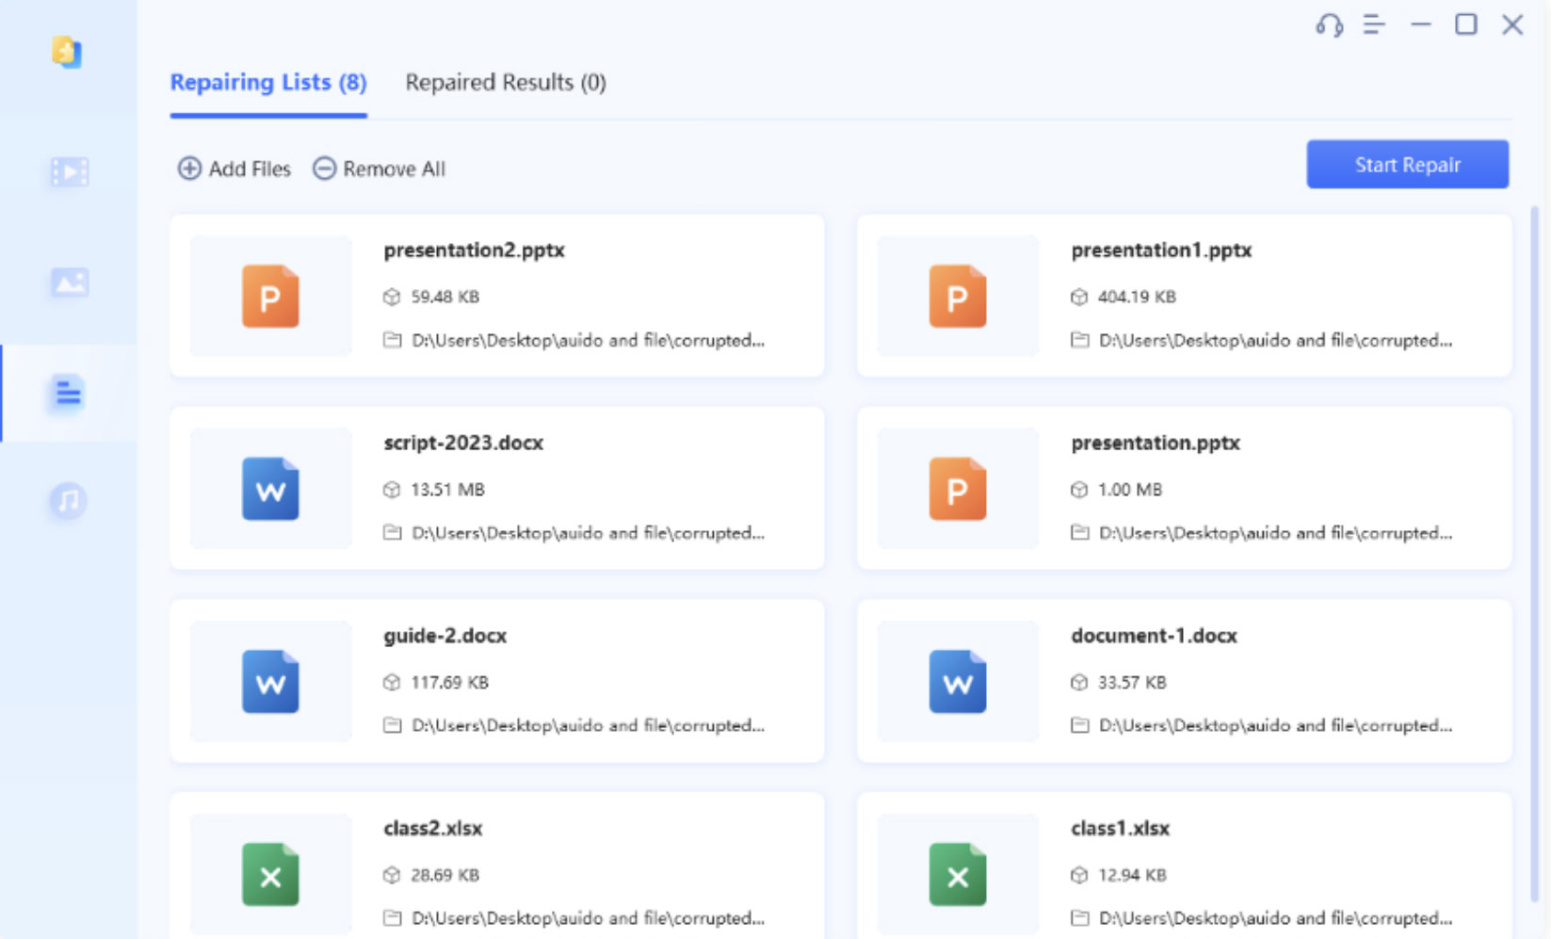This screenshot has width=1552, height=939.
Task: Open the hamburger menu near window controls
Action: tap(1373, 26)
